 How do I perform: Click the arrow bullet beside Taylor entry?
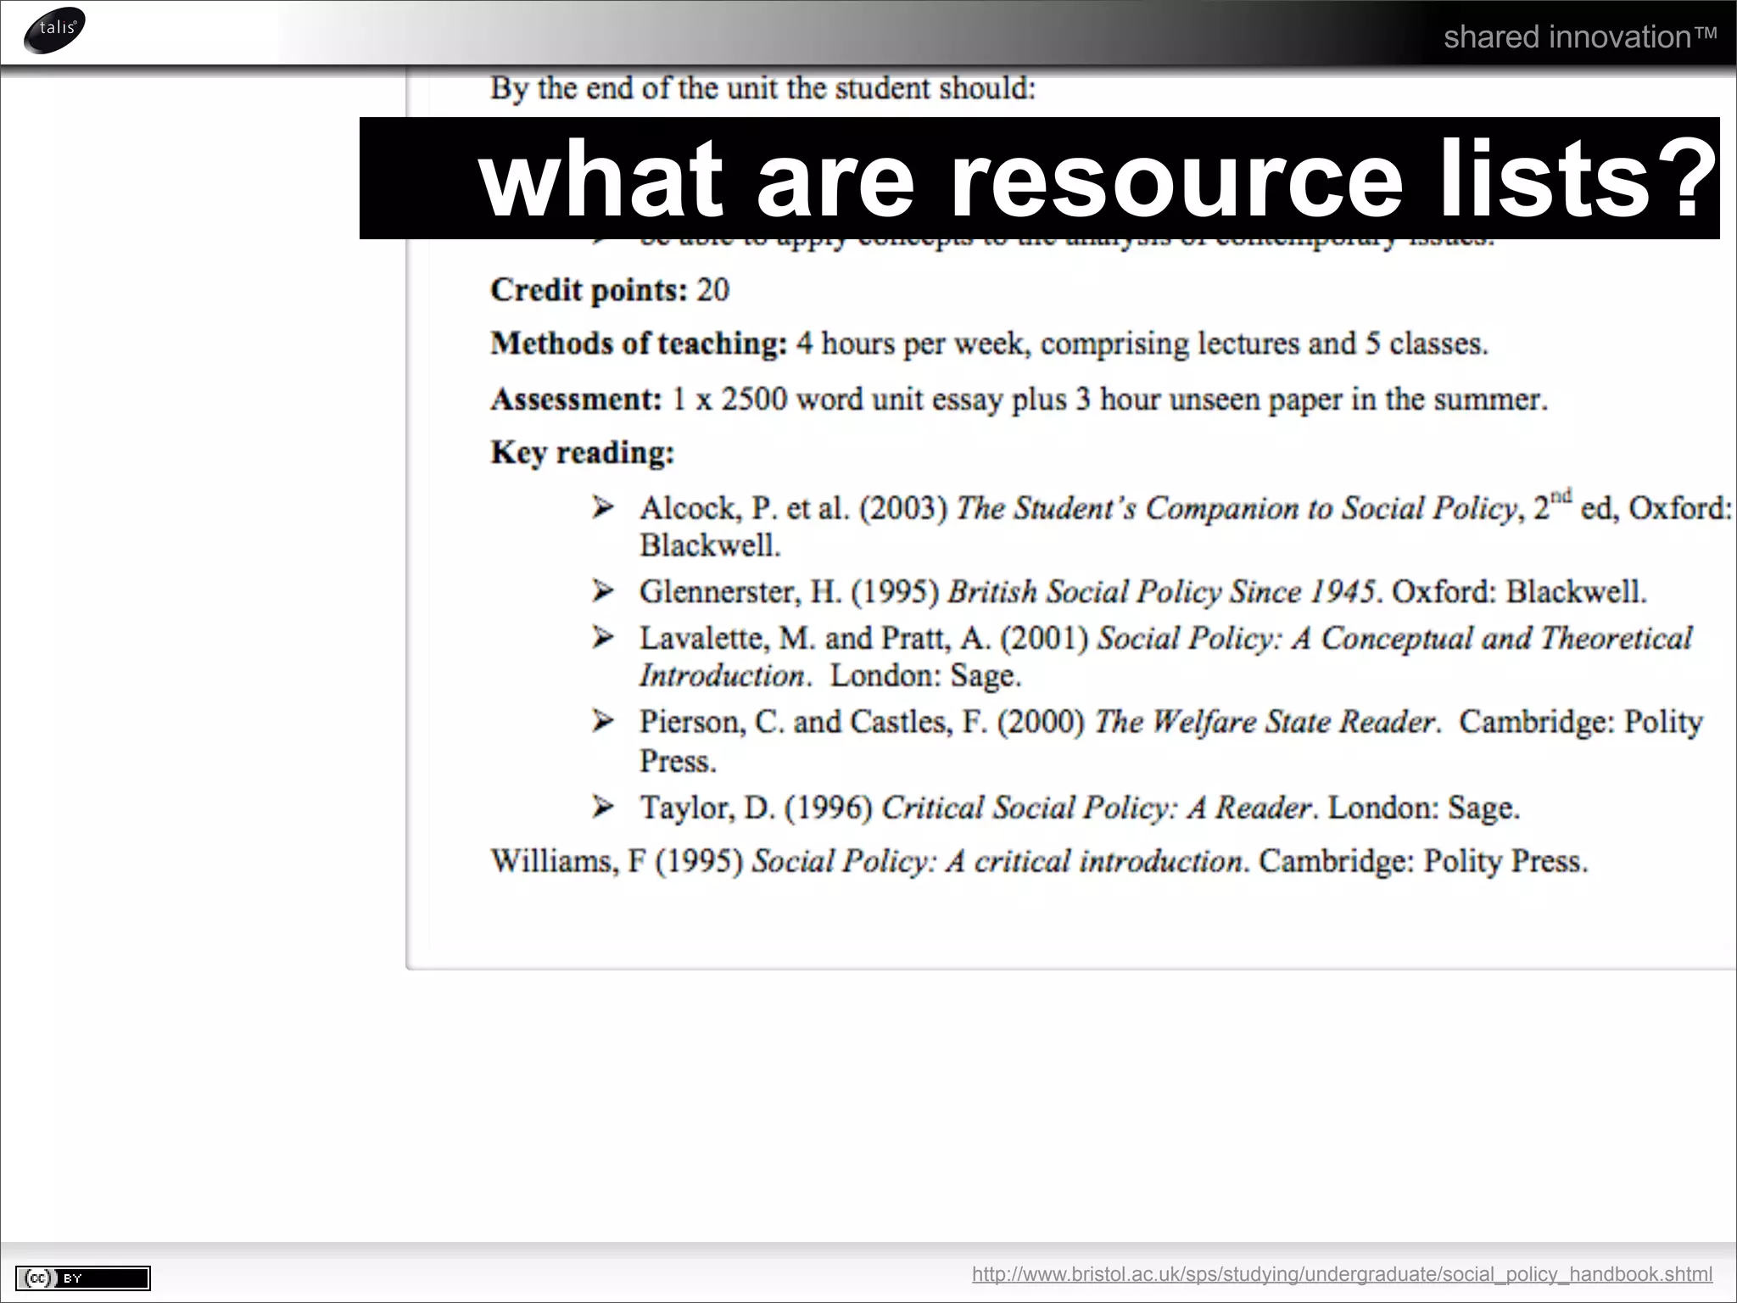pos(603,806)
